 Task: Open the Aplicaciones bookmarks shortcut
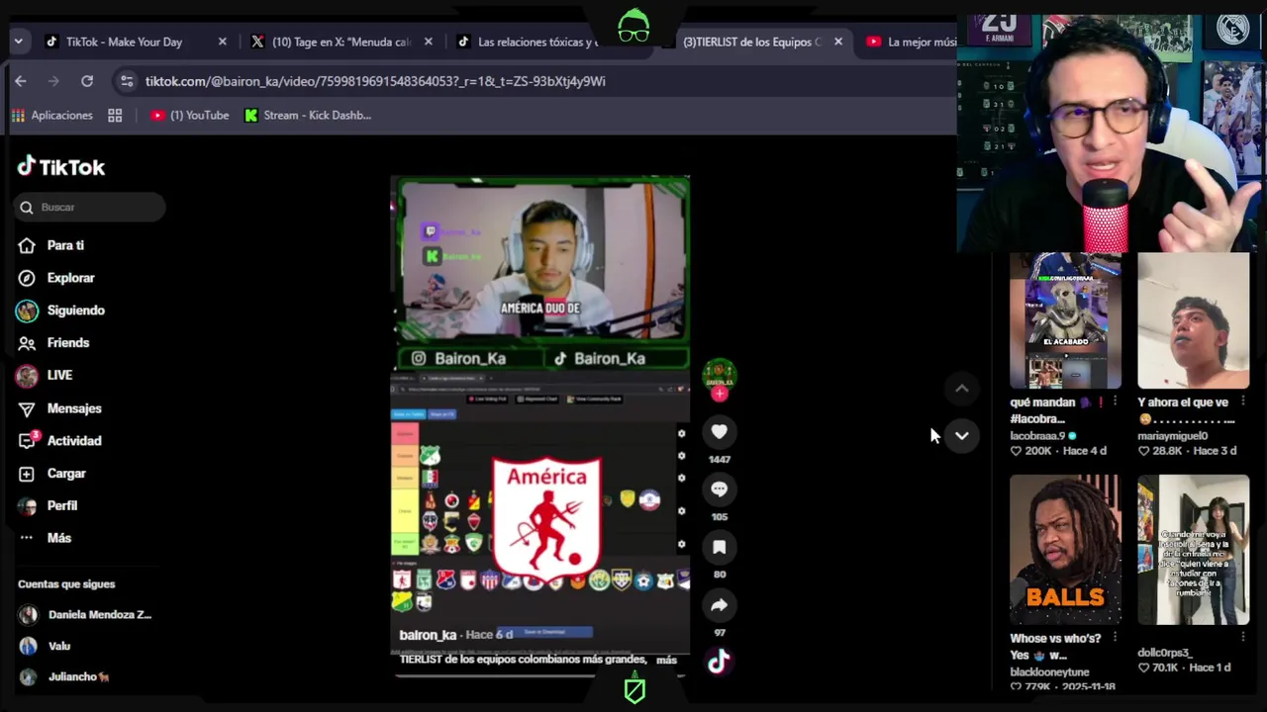tap(51, 116)
